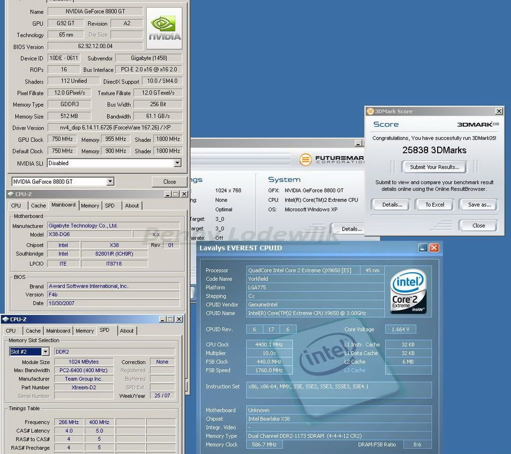The width and height of the screenshot is (511, 454).
Task: Click the GPU Name field in GPU-Z
Action: [x=95, y=11]
